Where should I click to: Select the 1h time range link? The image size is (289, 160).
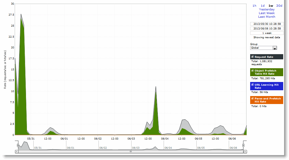point(254,6)
